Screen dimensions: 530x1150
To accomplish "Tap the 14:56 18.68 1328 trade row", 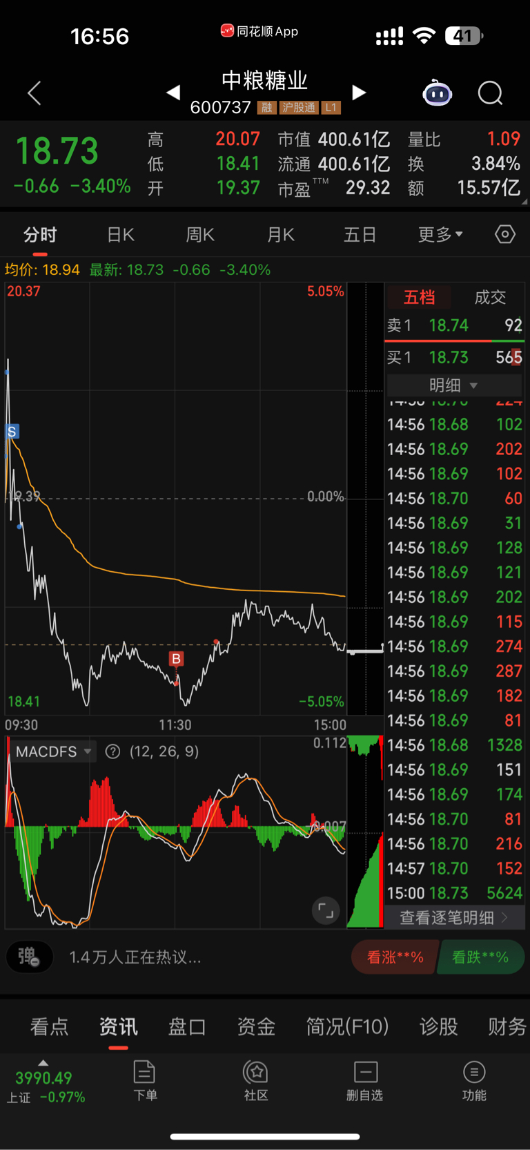I will point(454,745).
